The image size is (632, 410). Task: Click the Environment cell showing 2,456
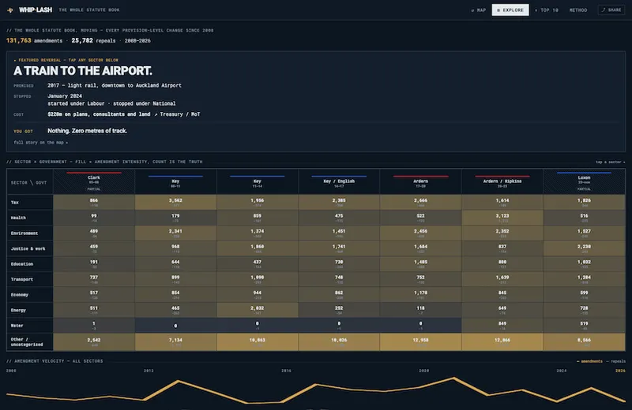[420, 233]
